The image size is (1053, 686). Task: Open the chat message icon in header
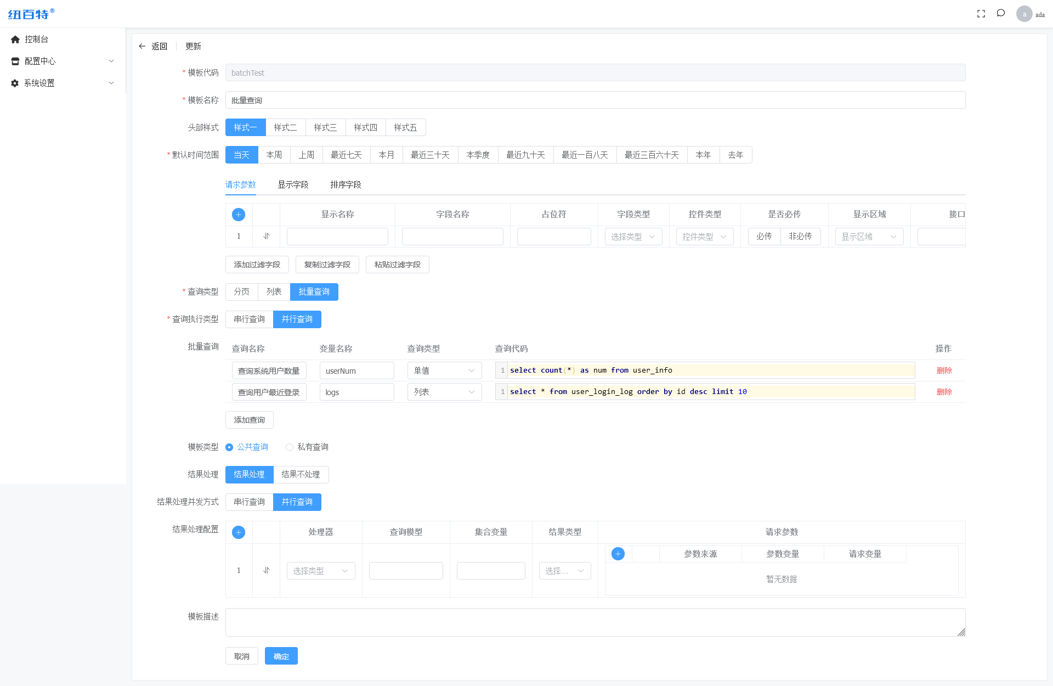point(1001,13)
